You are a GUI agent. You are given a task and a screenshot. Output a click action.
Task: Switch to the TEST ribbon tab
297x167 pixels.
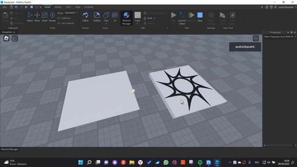pos(68,7)
